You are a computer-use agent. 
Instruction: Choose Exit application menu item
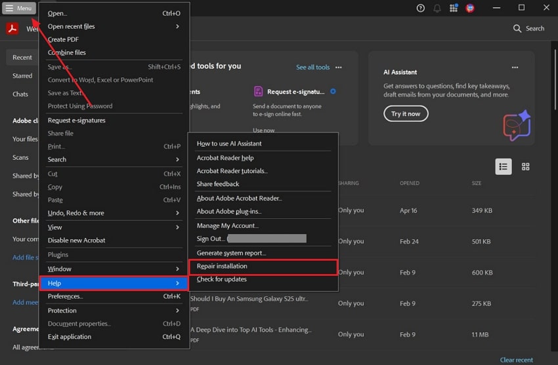pyautogui.click(x=114, y=337)
